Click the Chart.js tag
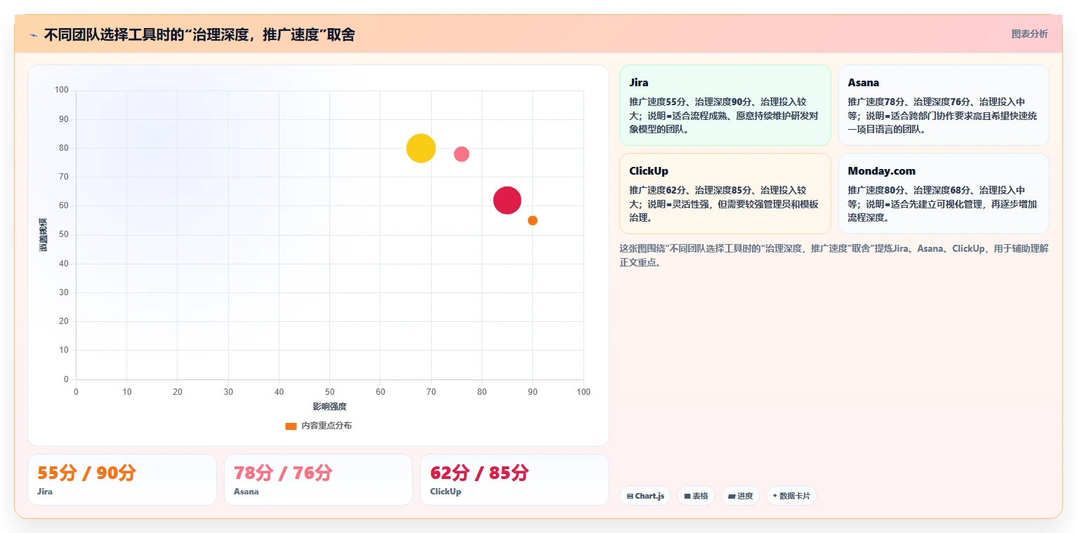 (645, 496)
